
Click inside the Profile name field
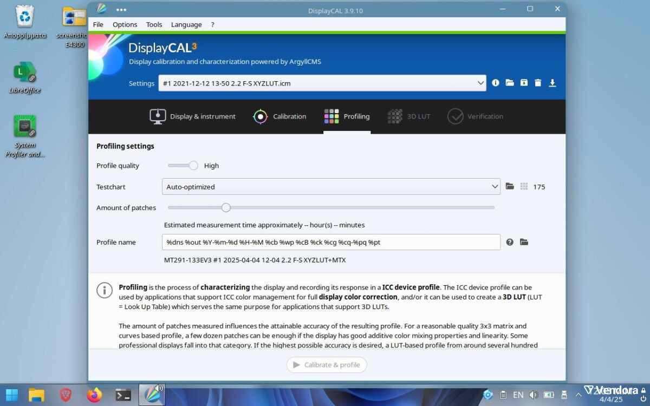(x=331, y=242)
